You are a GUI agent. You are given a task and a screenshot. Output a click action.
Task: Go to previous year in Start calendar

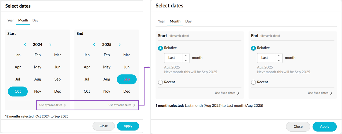click(25, 45)
